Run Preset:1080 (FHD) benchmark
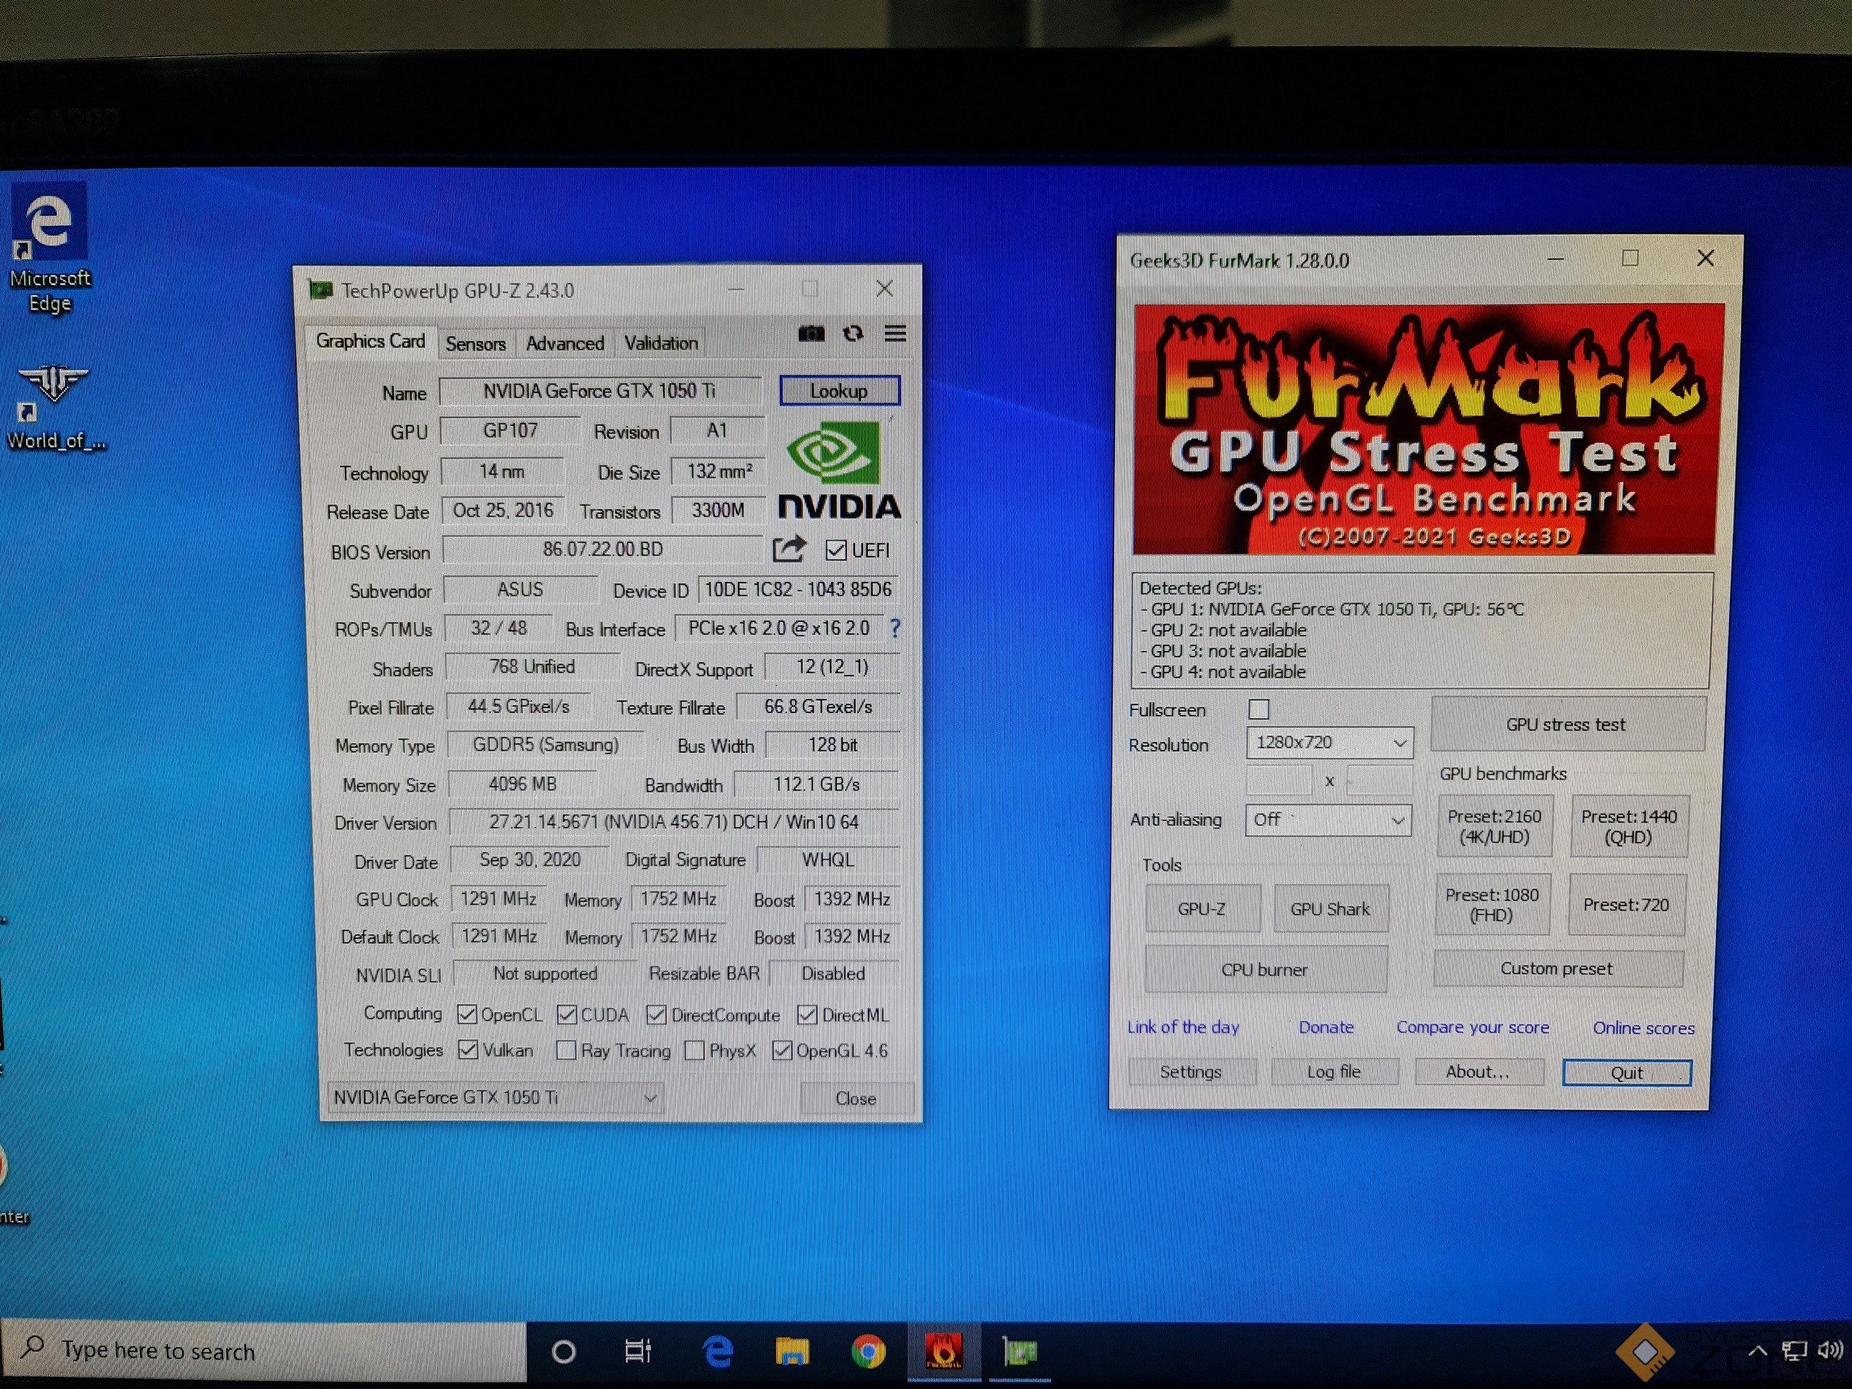 coord(1492,904)
